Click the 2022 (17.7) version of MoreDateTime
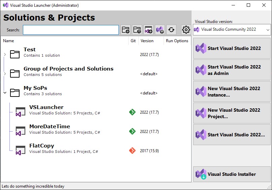Screen dimensions: 272x190 pos(149,132)
